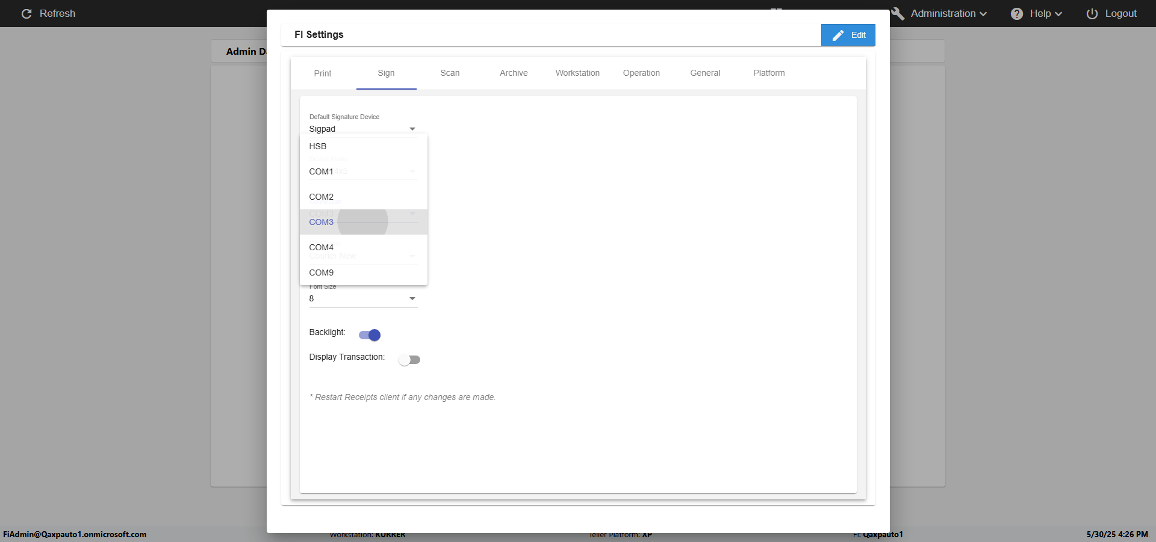Enable the Display Transaction switch
The image size is (1156, 542).
pos(409,360)
